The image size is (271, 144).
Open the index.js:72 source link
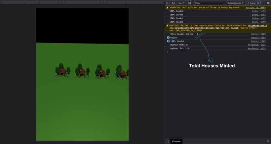(259, 18)
